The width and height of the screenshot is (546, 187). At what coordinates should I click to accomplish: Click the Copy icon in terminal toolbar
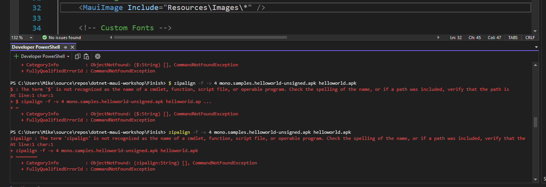[78, 56]
